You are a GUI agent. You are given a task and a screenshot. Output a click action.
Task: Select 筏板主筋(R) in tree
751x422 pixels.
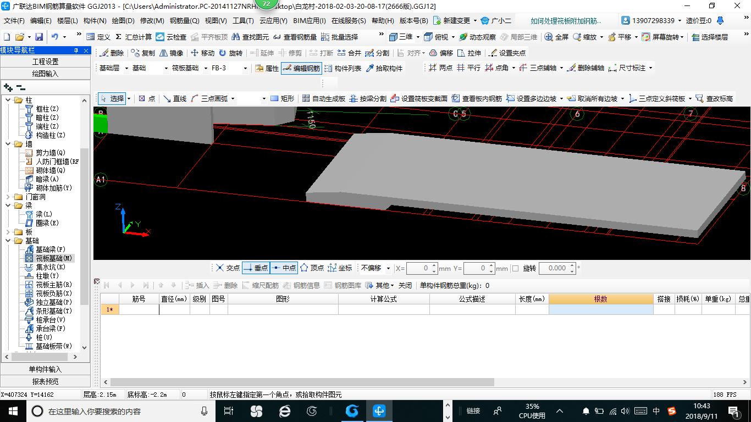click(x=54, y=285)
